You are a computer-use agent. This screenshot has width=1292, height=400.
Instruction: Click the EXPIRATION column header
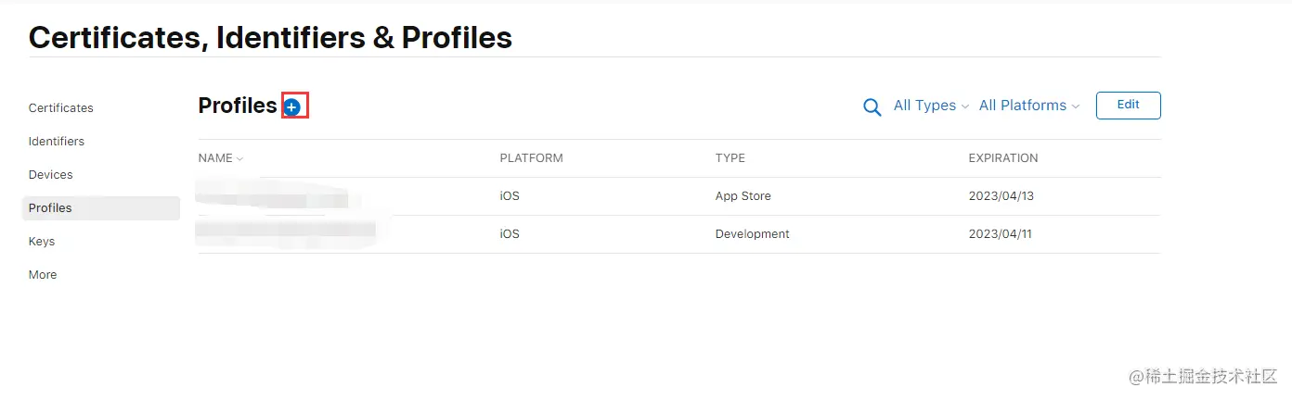coord(1002,158)
